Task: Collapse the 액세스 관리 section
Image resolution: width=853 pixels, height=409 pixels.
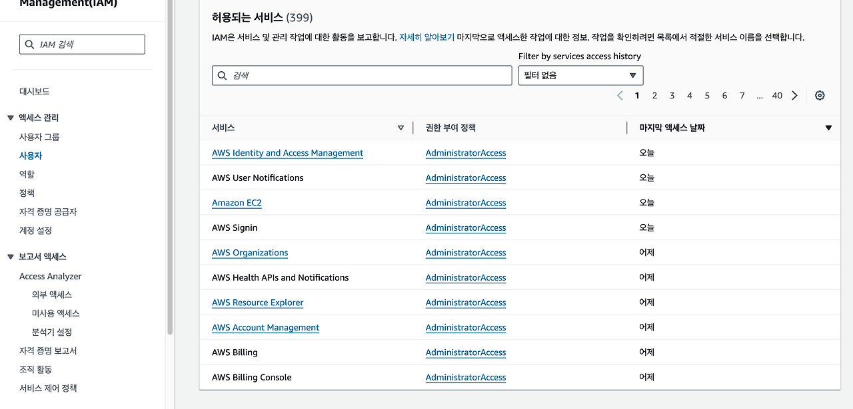Action: point(11,118)
